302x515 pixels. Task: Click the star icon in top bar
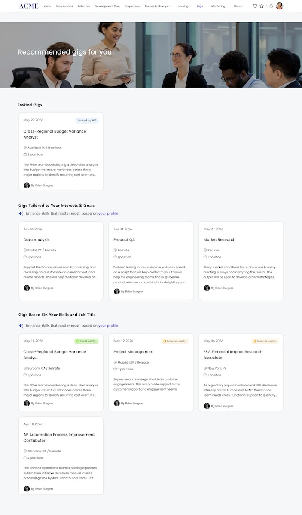pyautogui.click(x=262, y=6)
